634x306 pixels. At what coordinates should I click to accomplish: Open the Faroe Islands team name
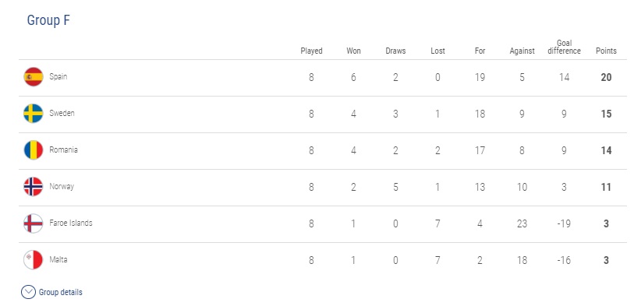[71, 223]
